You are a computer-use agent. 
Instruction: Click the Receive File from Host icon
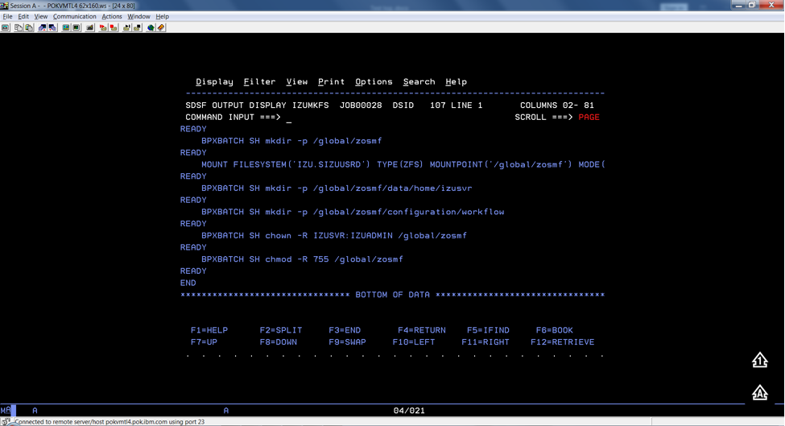point(52,27)
